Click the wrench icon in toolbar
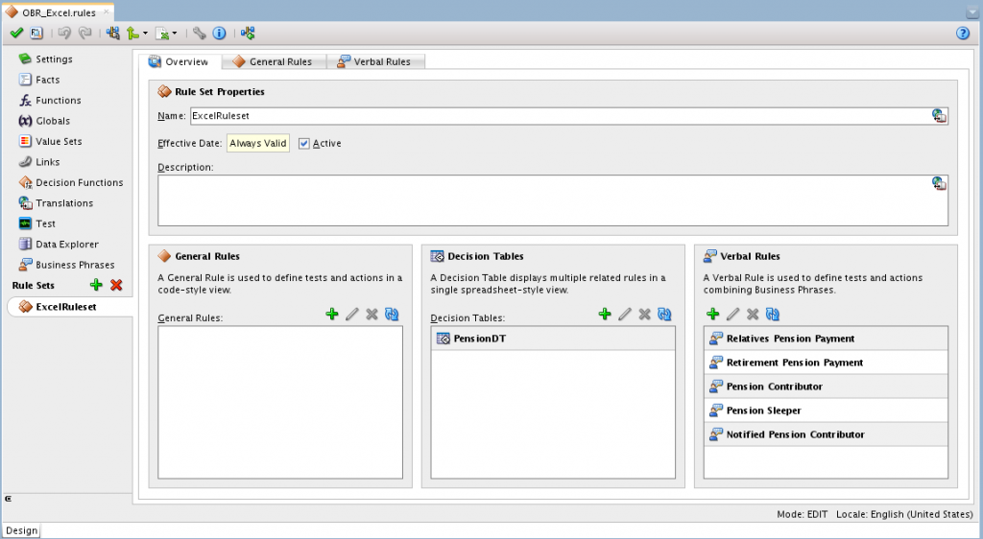Screen dimensions: 983x539 tap(199, 33)
